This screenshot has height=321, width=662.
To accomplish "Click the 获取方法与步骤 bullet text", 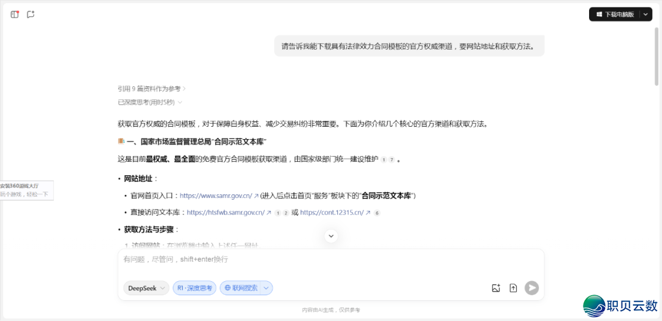I will [149, 230].
